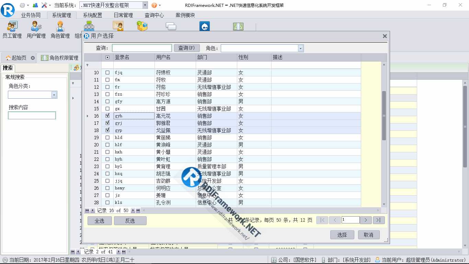Click the dialog grid vertical scrollbar thumb
Viewport: 469px width, 264px height.
click(384, 115)
